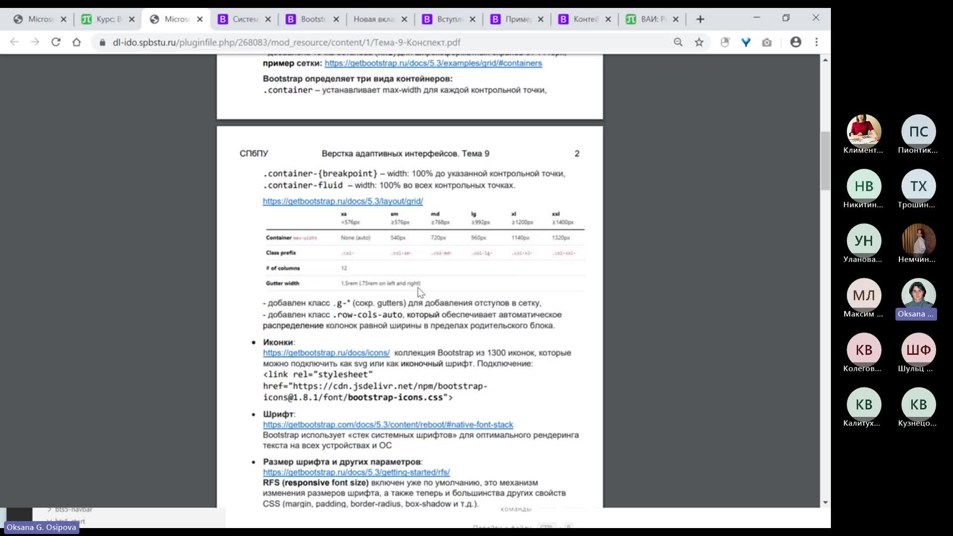Open the browser home page
Screen dimensions: 953x536
coord(76,42)
